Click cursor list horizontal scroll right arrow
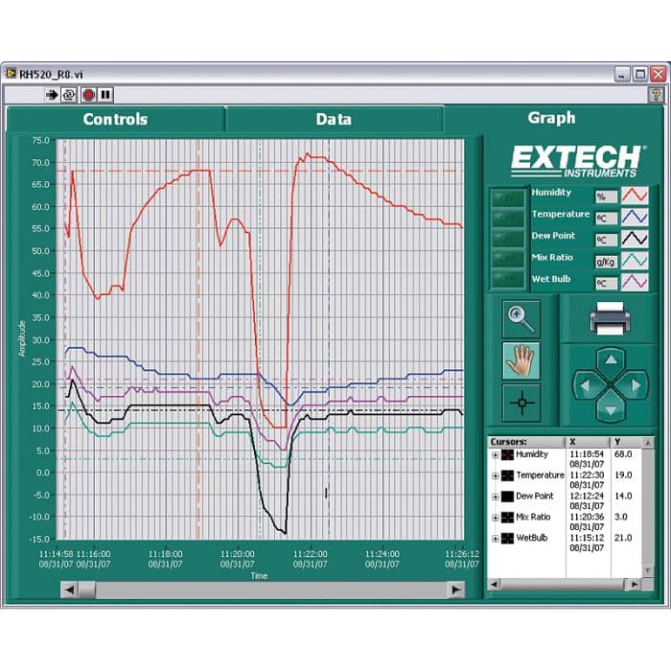671x671 pixels. coord(635,584)
